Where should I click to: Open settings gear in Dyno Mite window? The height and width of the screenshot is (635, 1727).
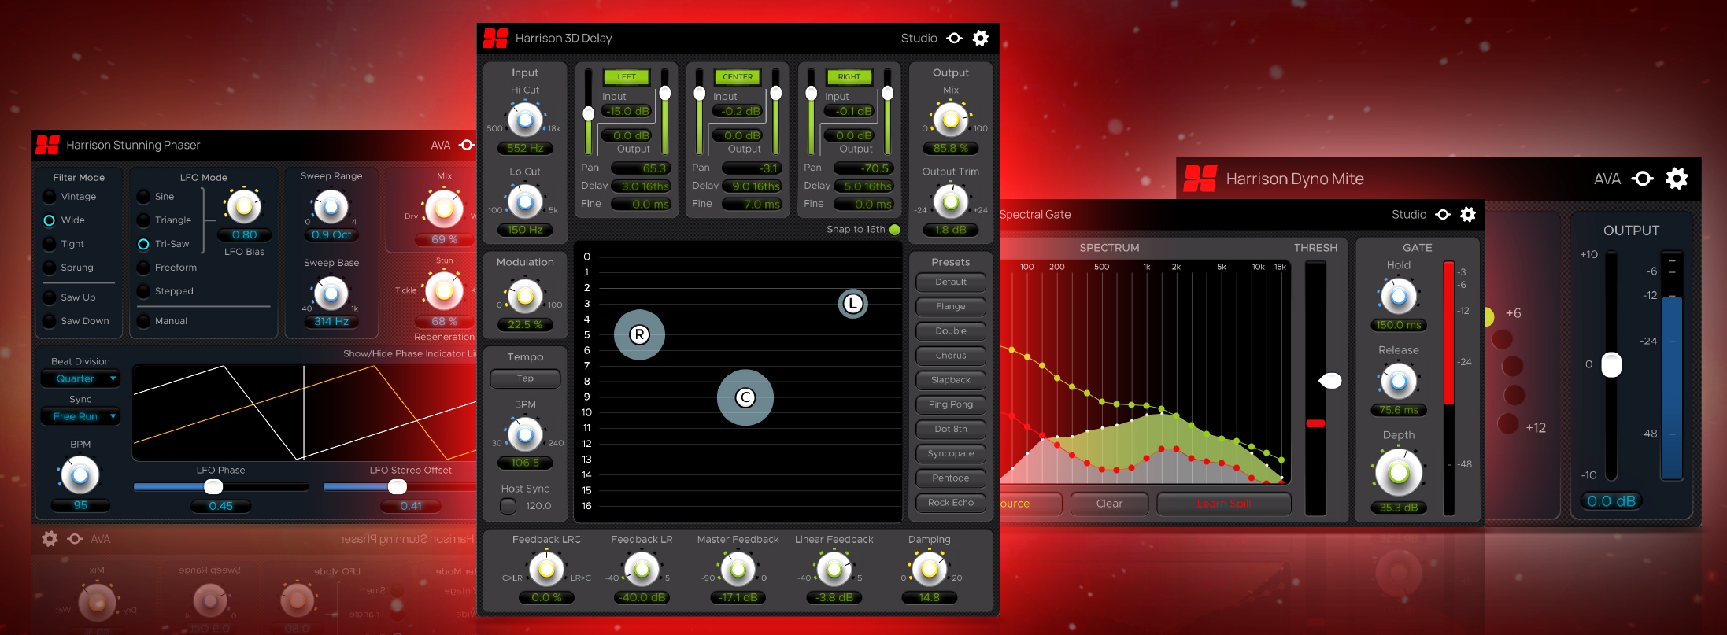(x=1677, y=179)
